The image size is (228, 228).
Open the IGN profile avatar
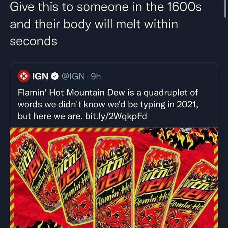[x=24, y=76]
